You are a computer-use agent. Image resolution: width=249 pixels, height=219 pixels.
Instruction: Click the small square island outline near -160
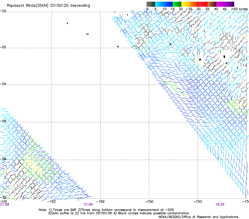pyautogui.click(x=87, y=34)
